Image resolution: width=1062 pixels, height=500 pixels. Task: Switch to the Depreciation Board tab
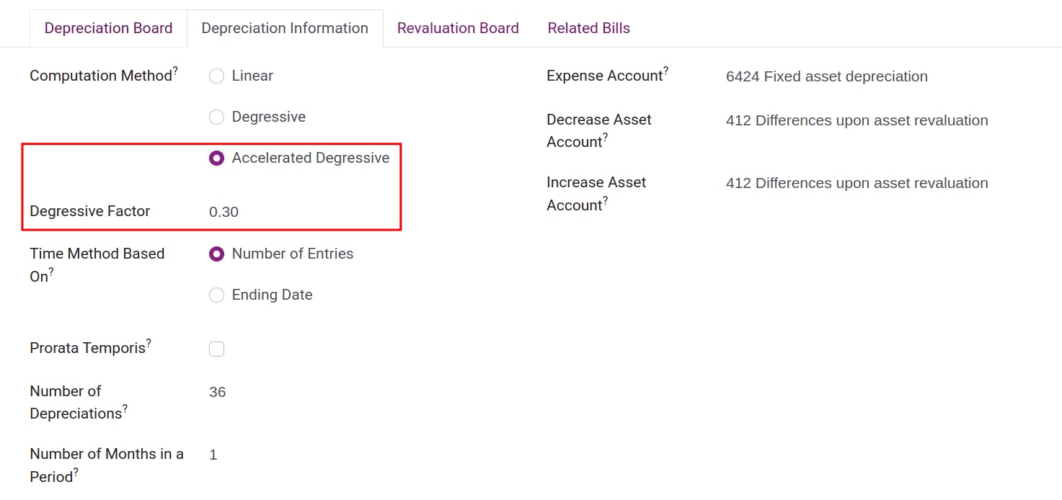tap(108, 27)
